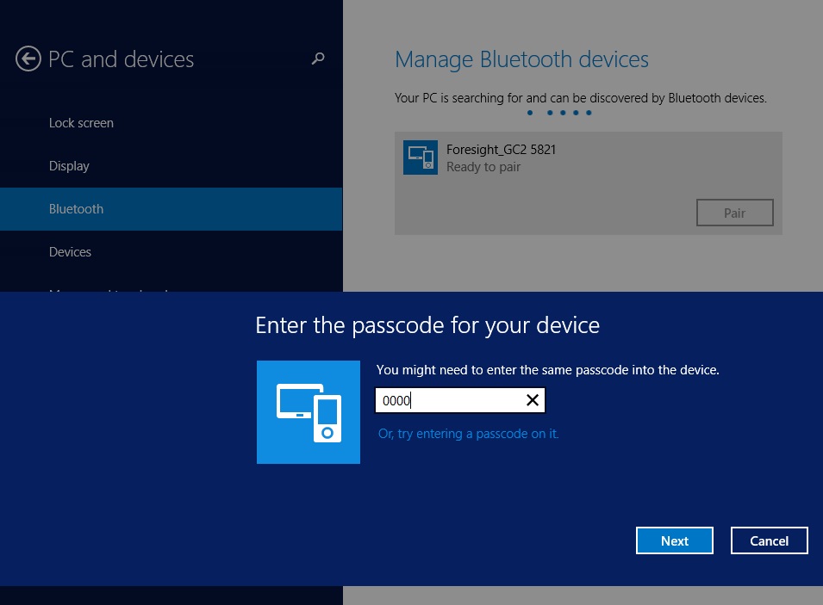Screen dimensions: 823x605
Task: Select the Bluetooth sidebar item
Action: click(76, 209)
